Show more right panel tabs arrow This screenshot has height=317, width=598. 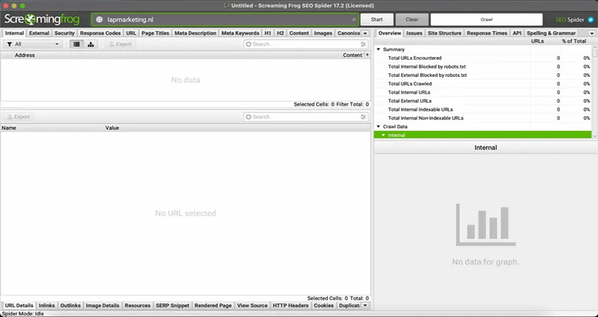tap(592, 33)
